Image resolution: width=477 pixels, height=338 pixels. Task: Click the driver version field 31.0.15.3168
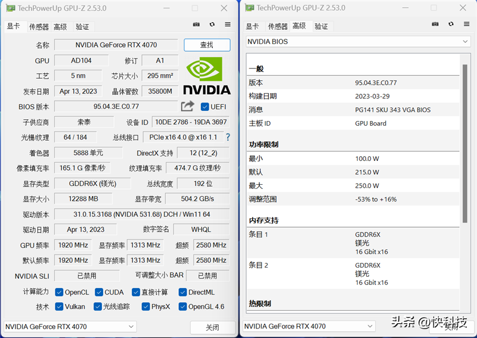[142, 214]
